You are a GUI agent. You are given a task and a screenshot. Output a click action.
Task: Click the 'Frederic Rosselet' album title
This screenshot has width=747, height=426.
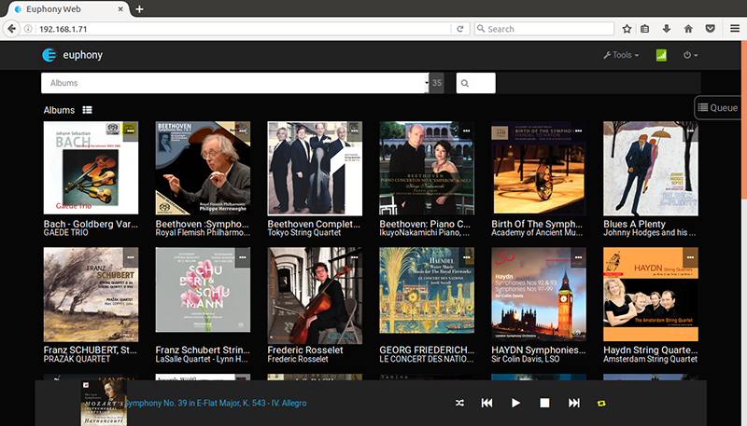(305, 350)
